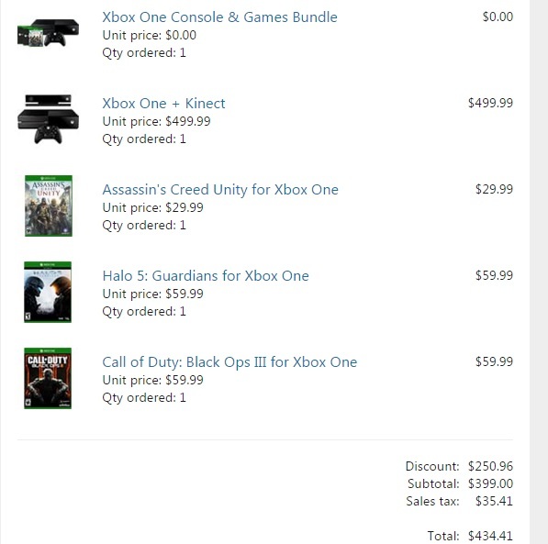Click the console and games bundle thumbnail
Viewport: 548px width, 544px height.
pos(49,33)
